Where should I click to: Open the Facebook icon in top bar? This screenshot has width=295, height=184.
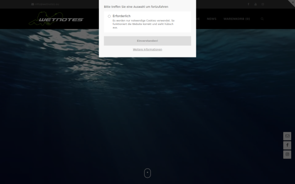248,4
